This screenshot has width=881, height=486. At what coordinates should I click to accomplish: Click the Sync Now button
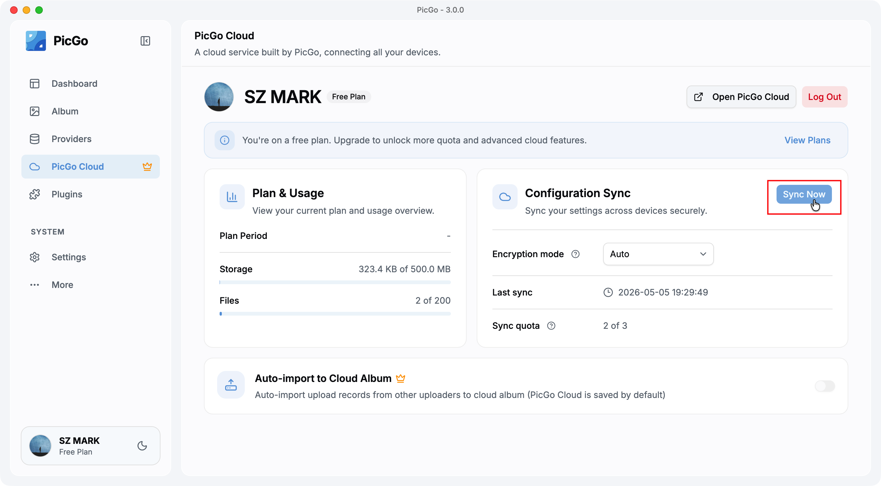tap(804, 194)
